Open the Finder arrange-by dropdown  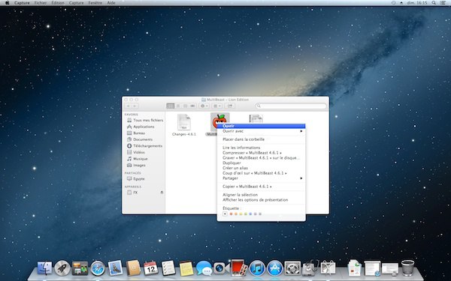(217, 106)
